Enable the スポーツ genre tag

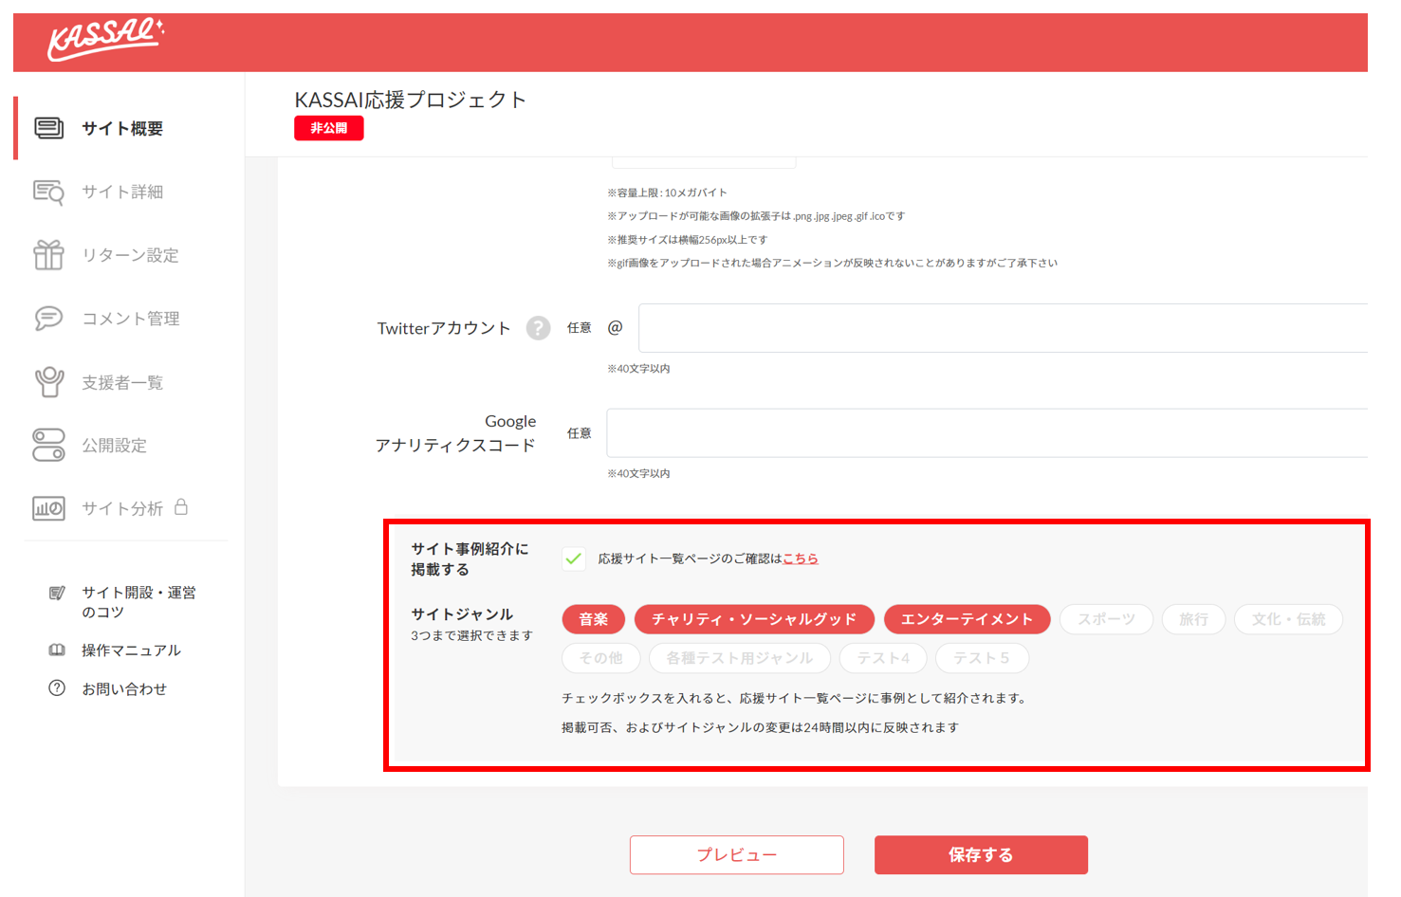1106,619
